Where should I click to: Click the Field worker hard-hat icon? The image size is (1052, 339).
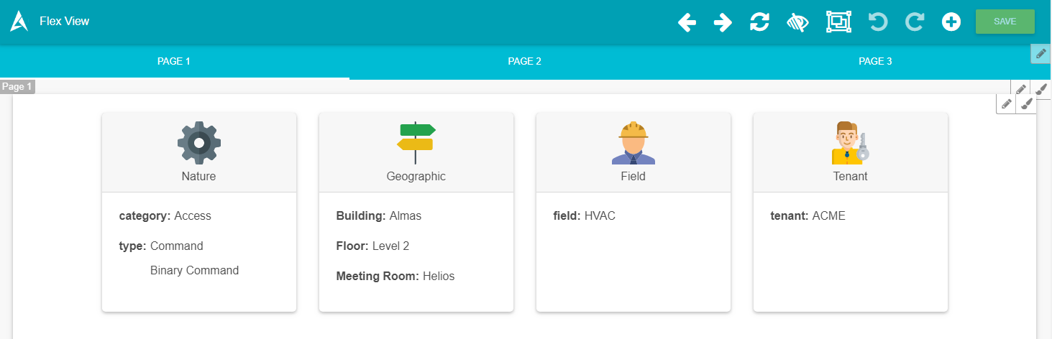633,143
